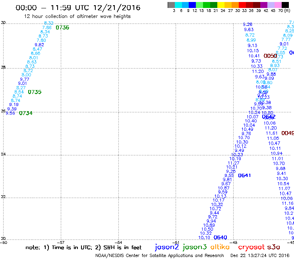Viewport: 294px width, 259px height.
Task: Click the wave height value '10.41'
Action: (254, 56)
